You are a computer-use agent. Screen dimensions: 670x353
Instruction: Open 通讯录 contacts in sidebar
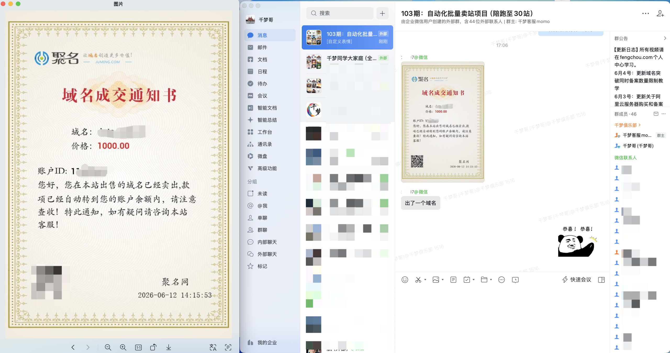point(270,144)
